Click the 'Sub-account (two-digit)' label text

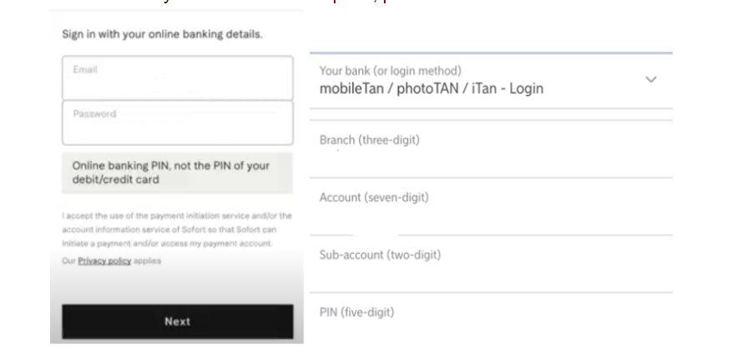(380, 255)
